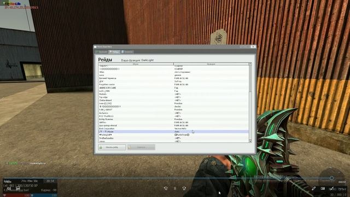Pause the video playback
350x197 pixels.
[x=175, y=188]
